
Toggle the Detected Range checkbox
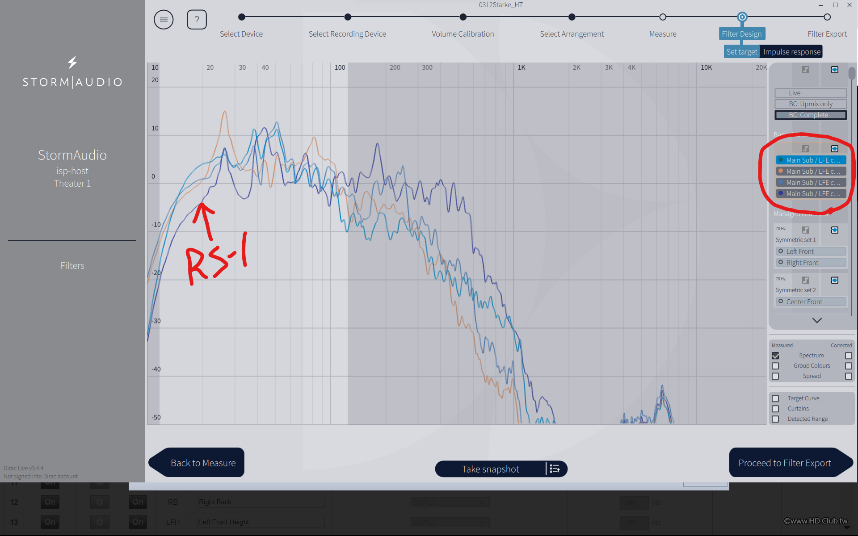[x=775, y=419]
